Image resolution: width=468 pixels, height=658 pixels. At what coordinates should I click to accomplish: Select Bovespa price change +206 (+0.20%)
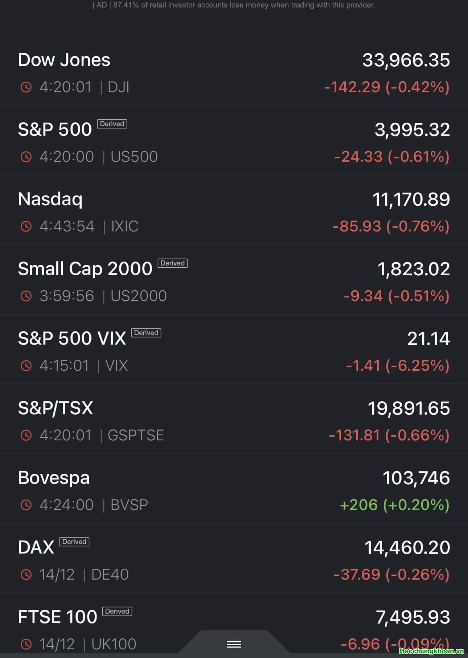point(394,505)
